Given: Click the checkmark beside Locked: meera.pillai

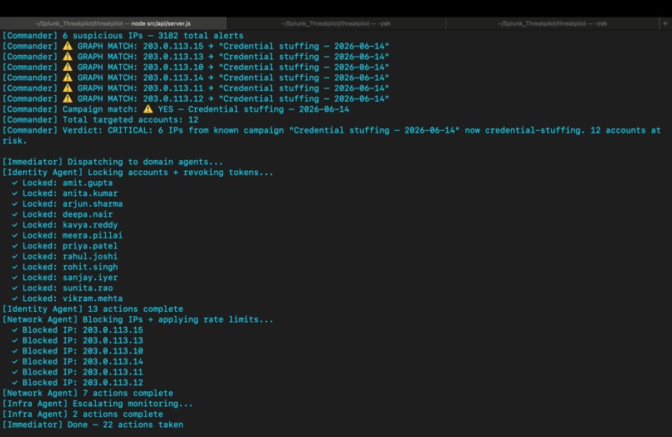Looking at the screenshot, I should tap(15, 235).
